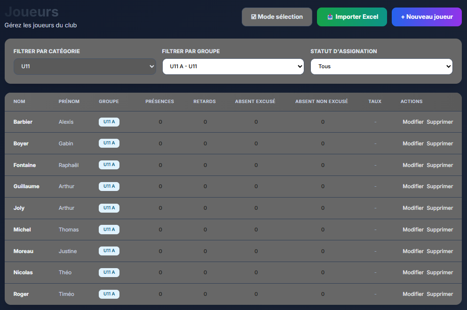467x310 pixels.
Task: Open the category filter showing U11
Action: click(x=85, y=66)
